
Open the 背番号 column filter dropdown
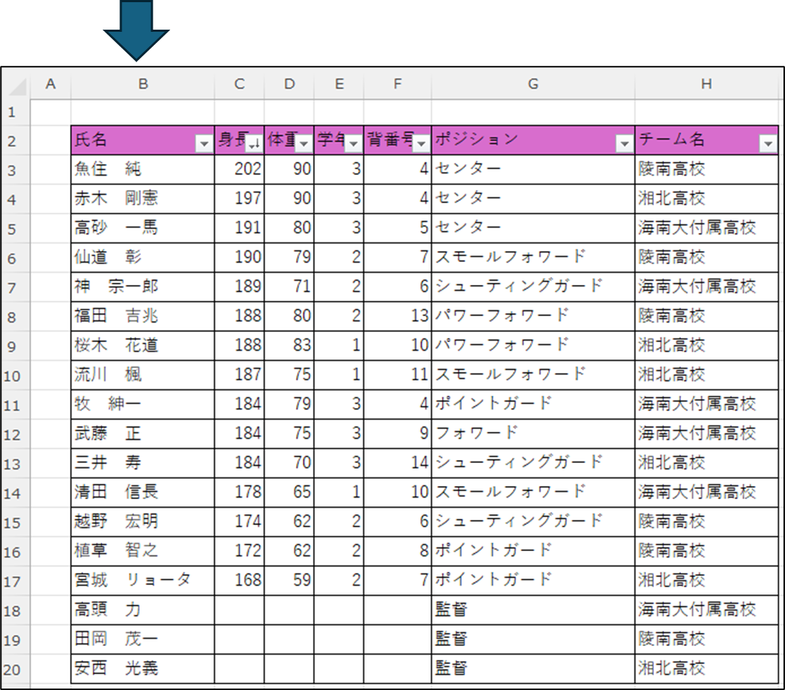pyautogui.click(x=421, y=145)
